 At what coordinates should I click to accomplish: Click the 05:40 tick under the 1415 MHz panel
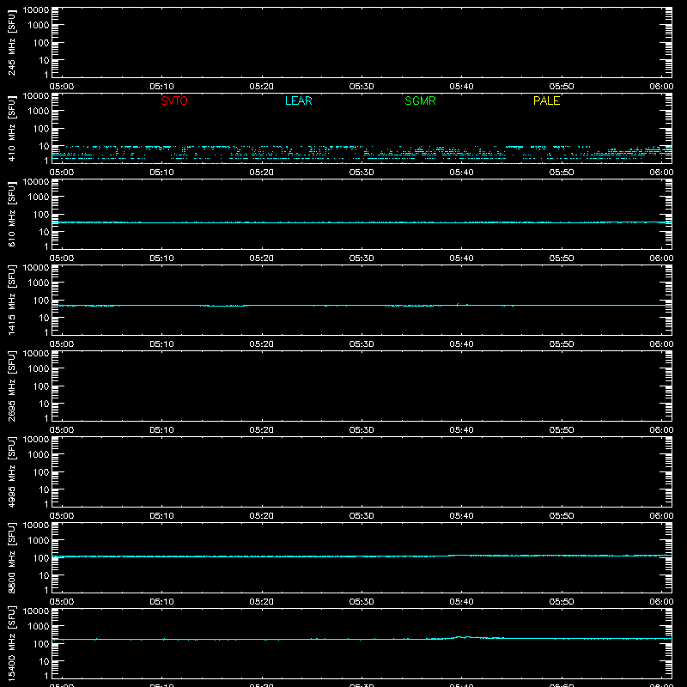tap(461, 344)
